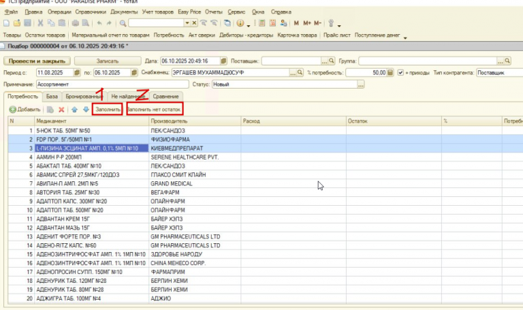The image size is (523, 310).
Task: Move row up with blue up arrow
Action: point(74,109)
